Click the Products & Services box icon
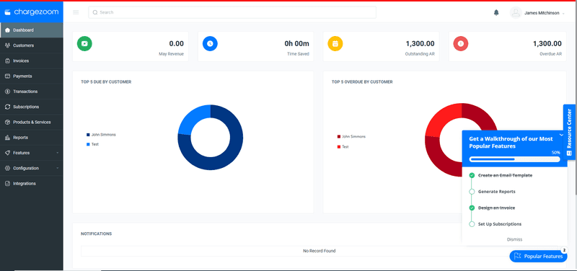Screen dimensions: 577x271 (x=7, y=122)
